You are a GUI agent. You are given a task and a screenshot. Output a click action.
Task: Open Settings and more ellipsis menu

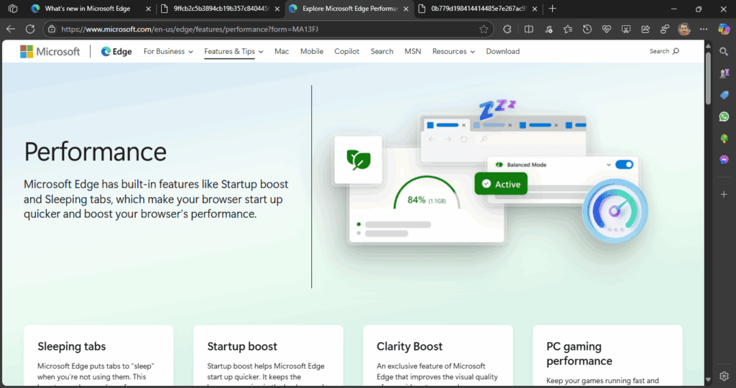coord(703,29)
